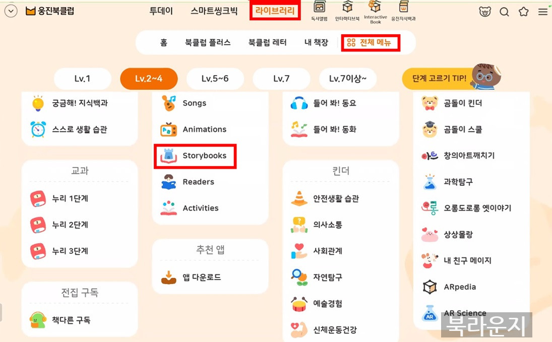Go to the 투데이 tab
Image resolution: width=552 pixels, height=342 pixels.
161,11
